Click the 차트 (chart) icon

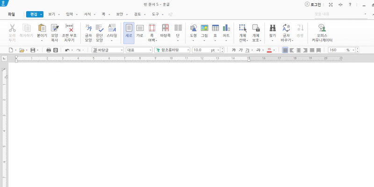click(226, 28)
